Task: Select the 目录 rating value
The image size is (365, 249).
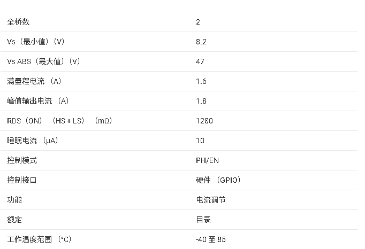Action: click(203, 220)
